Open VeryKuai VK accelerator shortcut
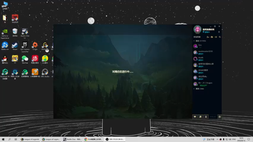Screen dimensions: 253x142 click(5, 74)
